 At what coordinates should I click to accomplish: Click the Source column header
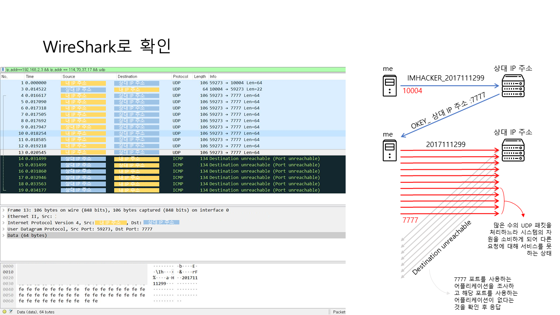click(x=88, y=77)
